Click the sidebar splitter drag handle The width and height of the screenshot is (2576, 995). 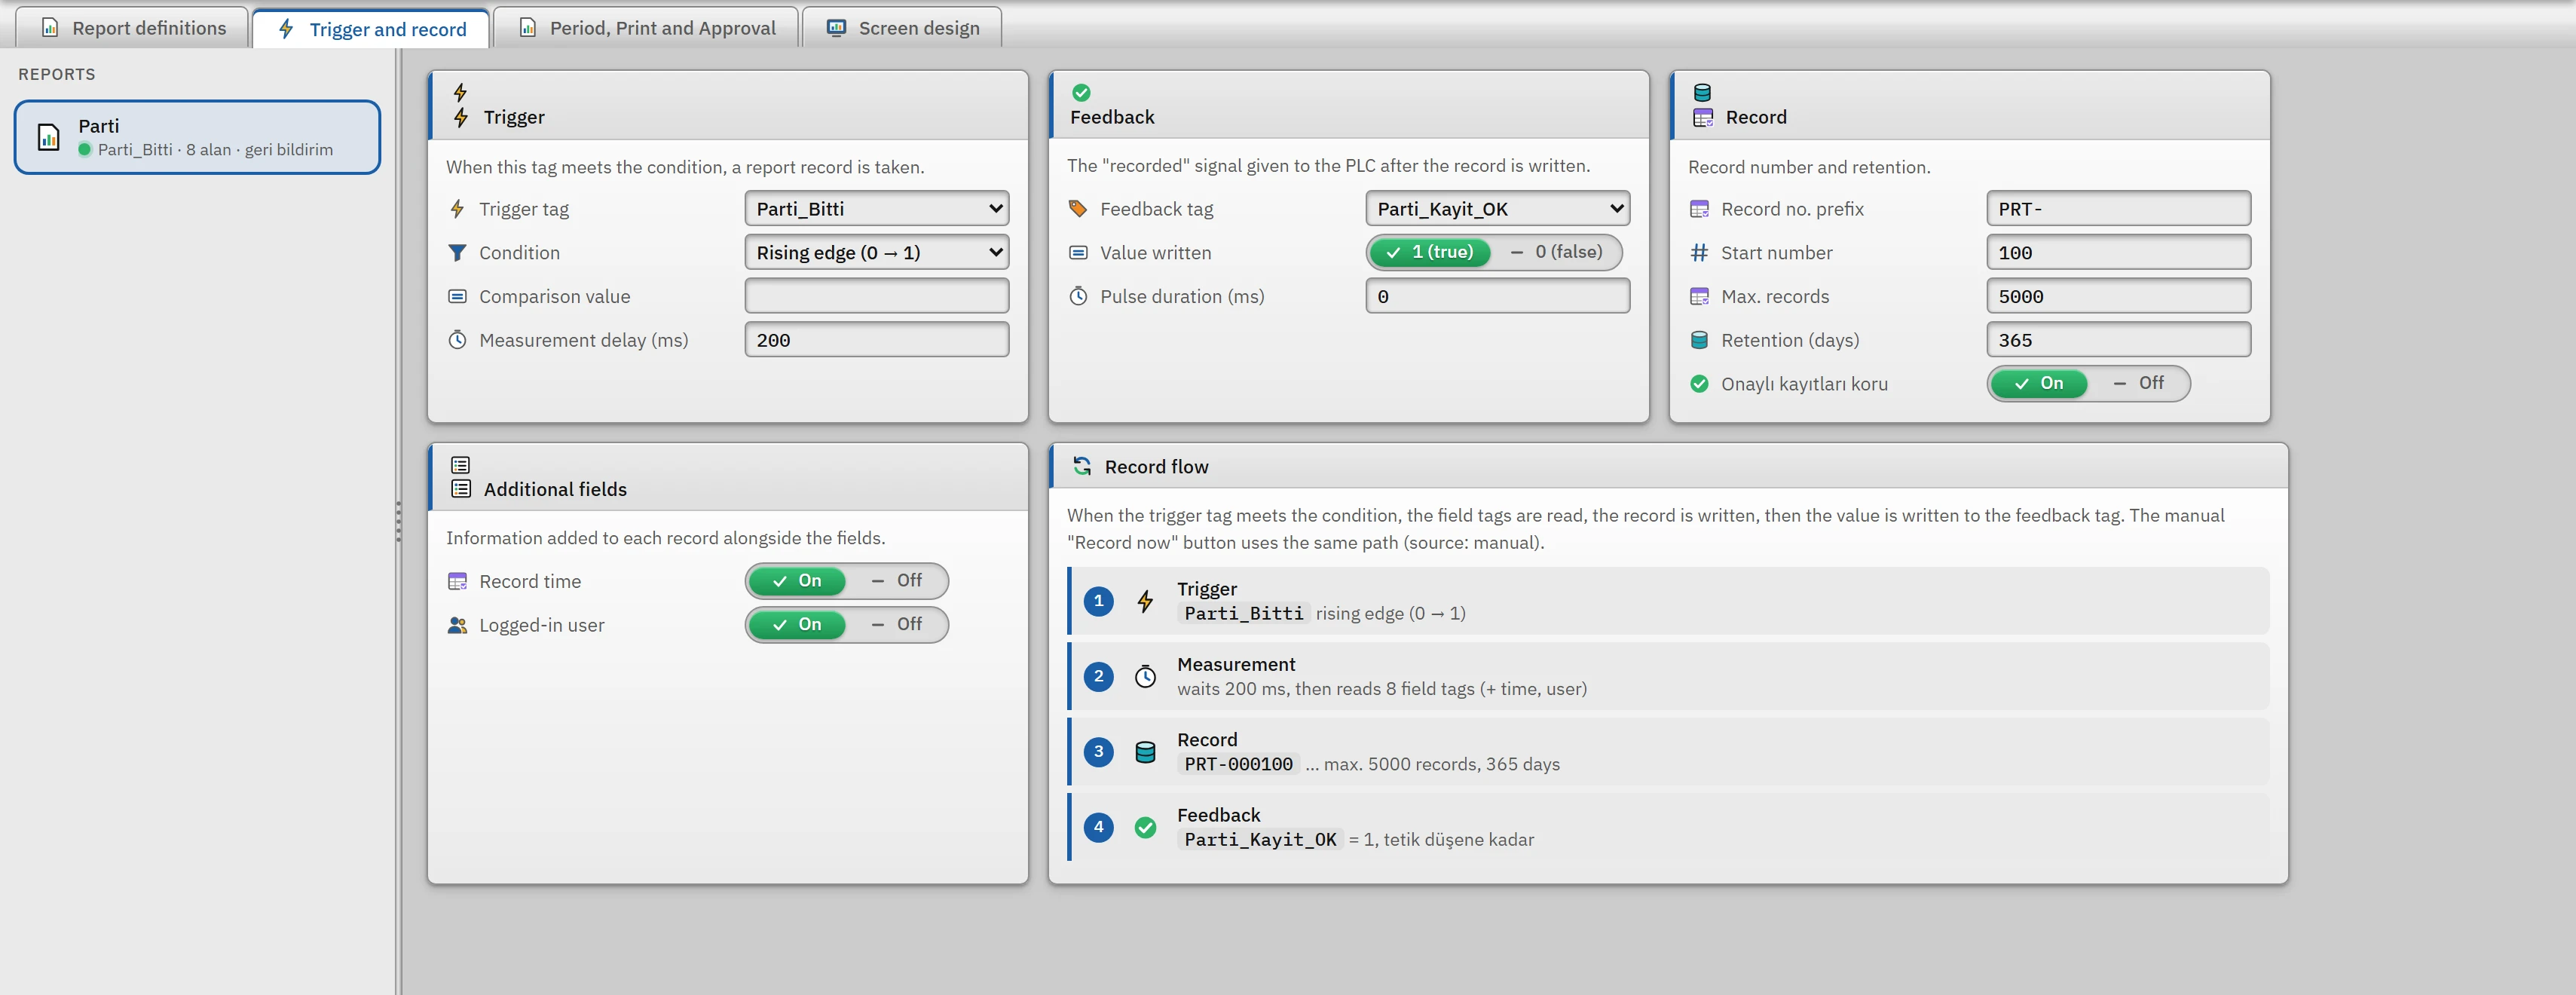pyautogui.click(x=398, y=521)
